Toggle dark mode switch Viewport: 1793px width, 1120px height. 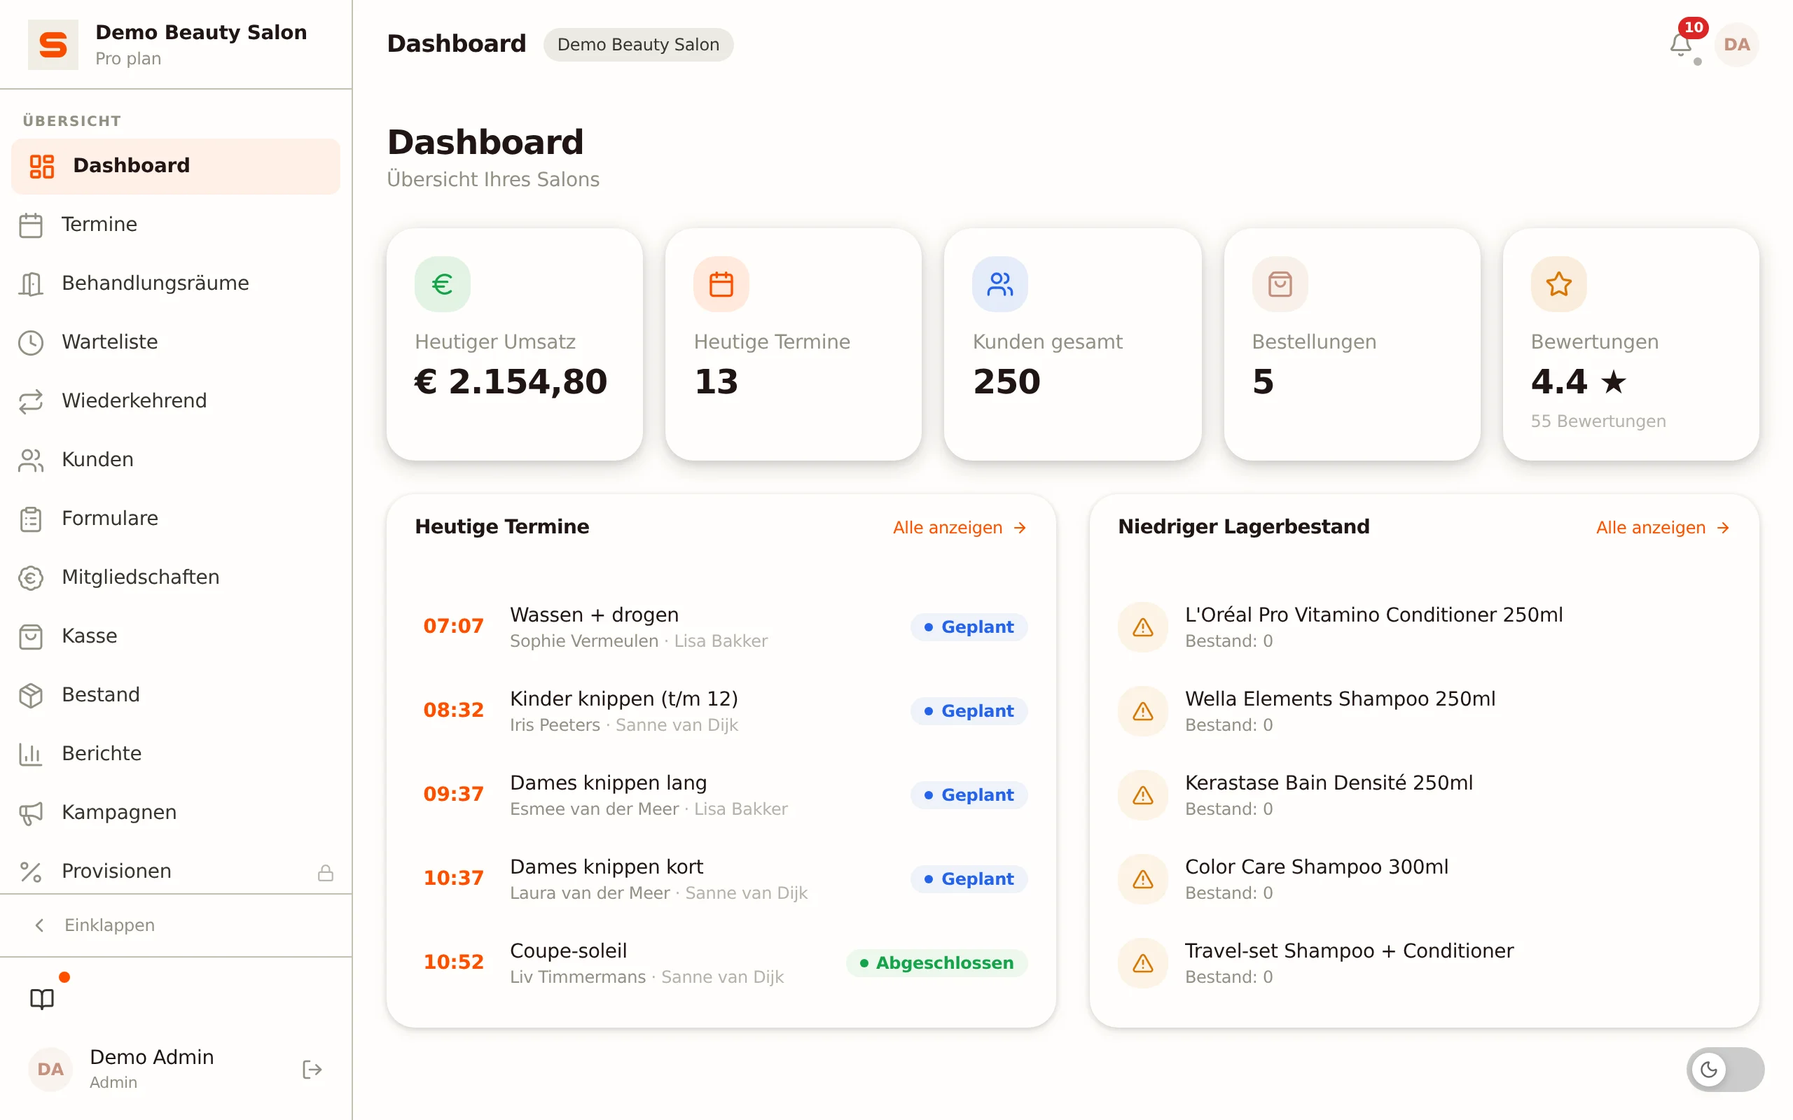coord(1725,1069)
